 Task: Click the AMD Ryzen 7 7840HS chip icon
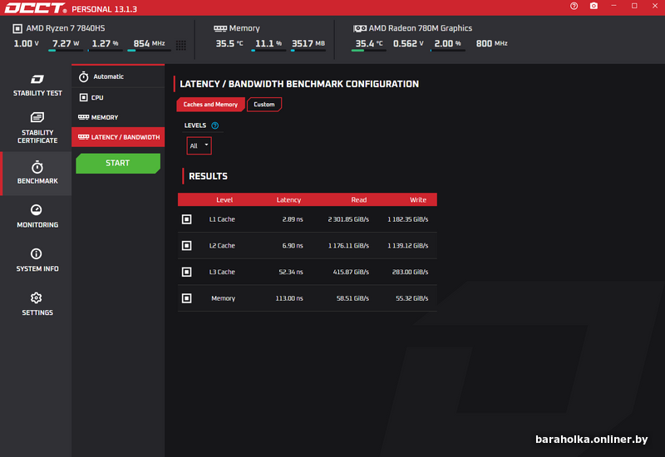coord(17,28)
